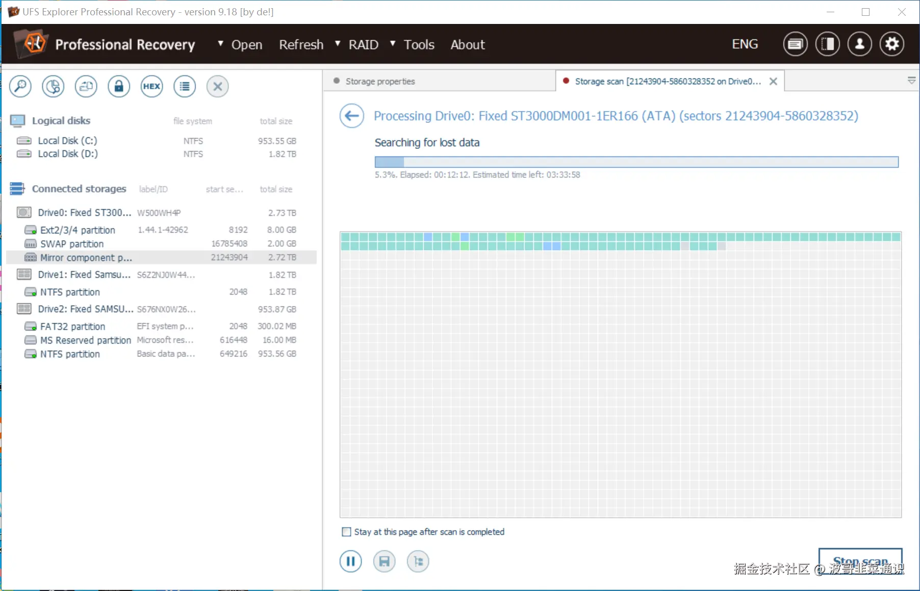Click the disk imaging toolbar icon

[x=86, y=86]
